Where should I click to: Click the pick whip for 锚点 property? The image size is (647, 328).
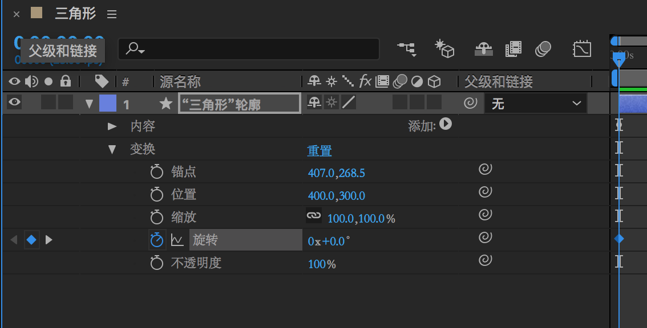tap(485, 169)
